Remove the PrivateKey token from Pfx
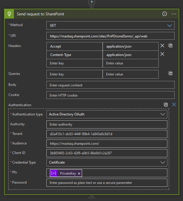This screenshot has height=201, width=183. click(x=79, y=173)
